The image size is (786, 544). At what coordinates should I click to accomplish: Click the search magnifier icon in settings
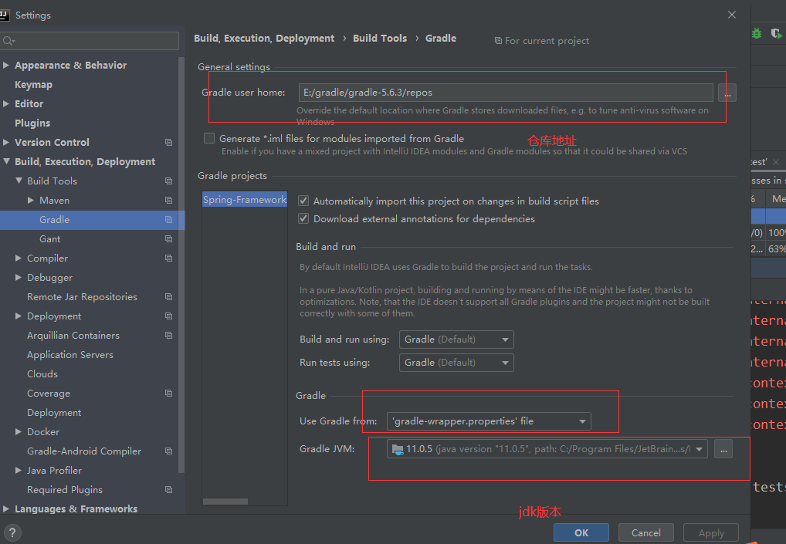pos(8,41)
